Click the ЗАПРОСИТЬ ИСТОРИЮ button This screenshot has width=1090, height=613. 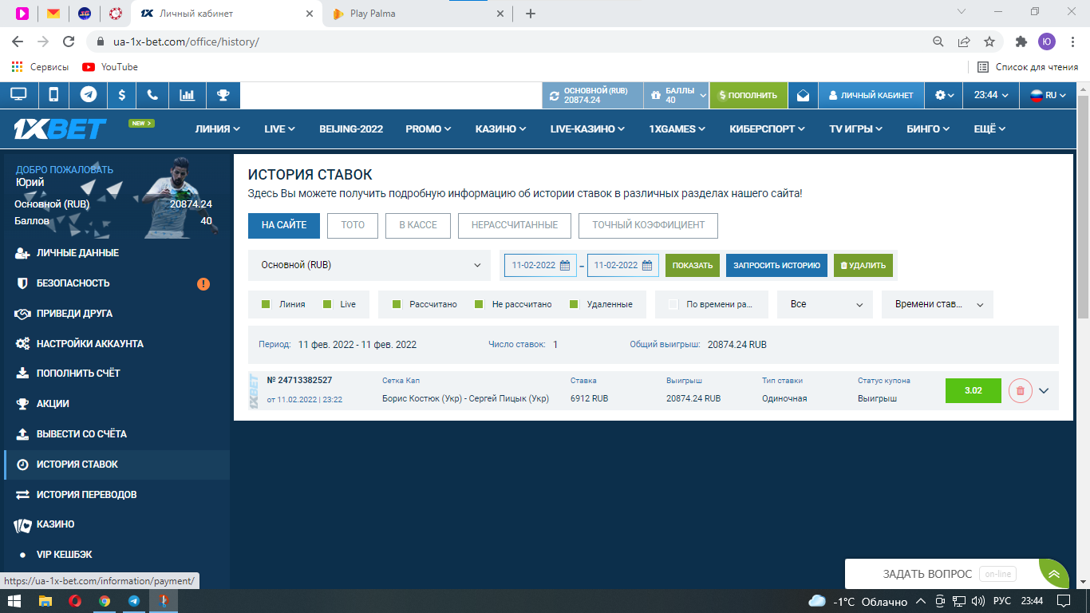coord(776,265)
